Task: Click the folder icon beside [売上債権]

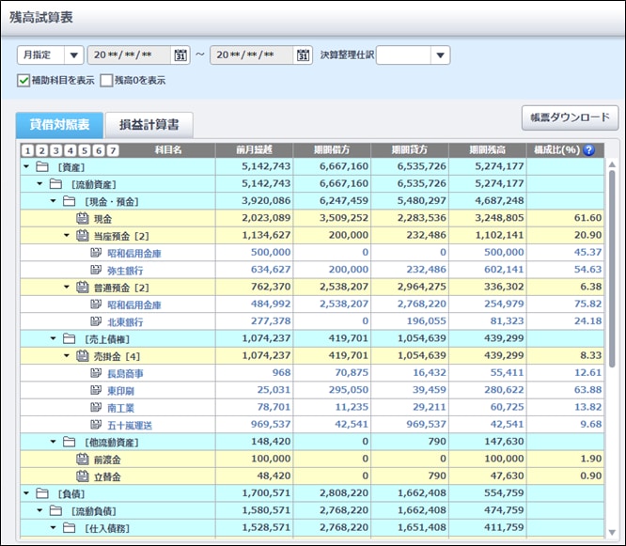Action: [x=68, y=338]
